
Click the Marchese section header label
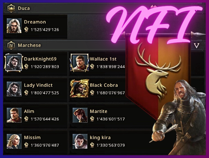(29, 45)
